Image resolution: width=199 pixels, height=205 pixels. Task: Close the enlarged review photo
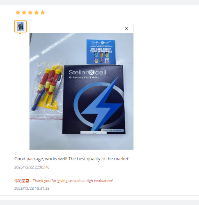point(126,28)
